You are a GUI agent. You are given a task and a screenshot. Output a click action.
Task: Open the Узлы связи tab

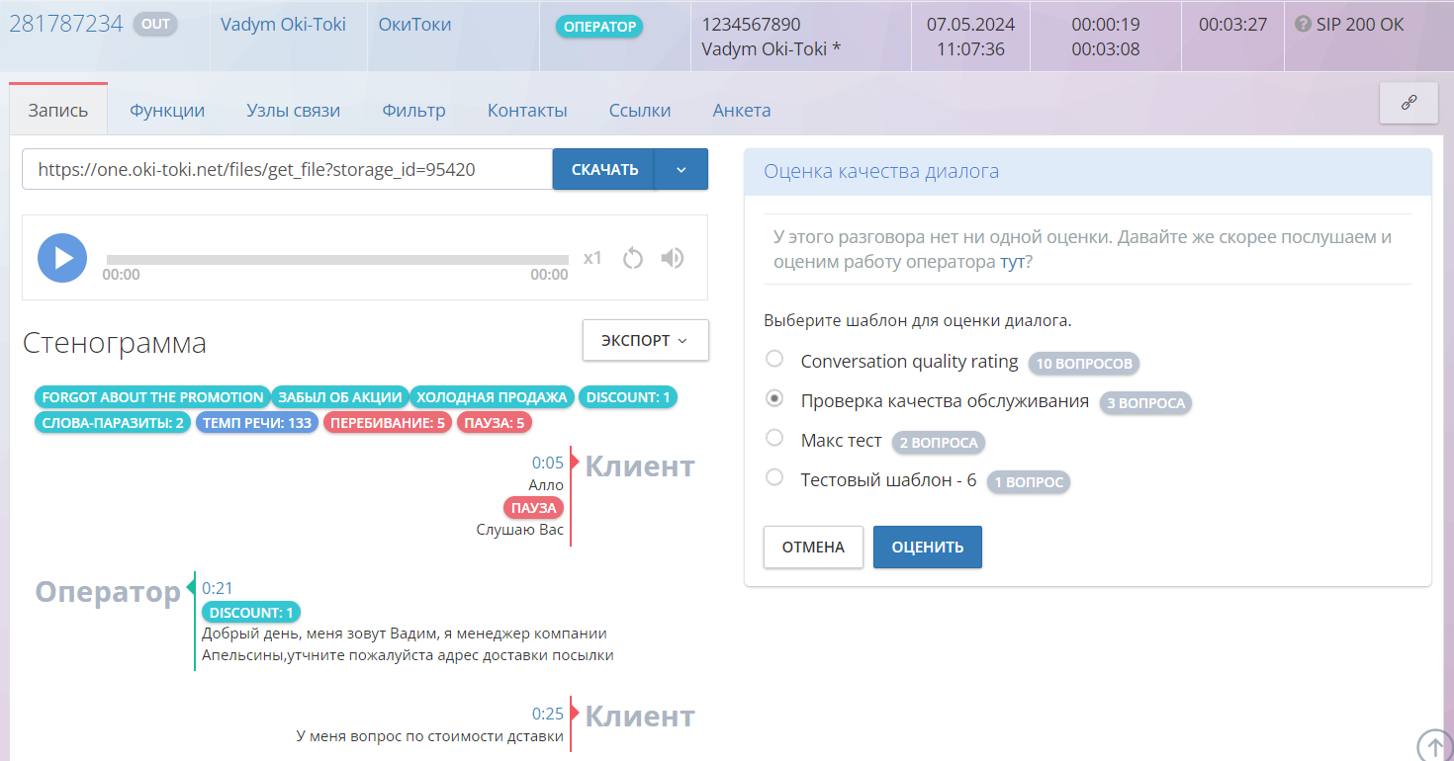pos(294,111)
